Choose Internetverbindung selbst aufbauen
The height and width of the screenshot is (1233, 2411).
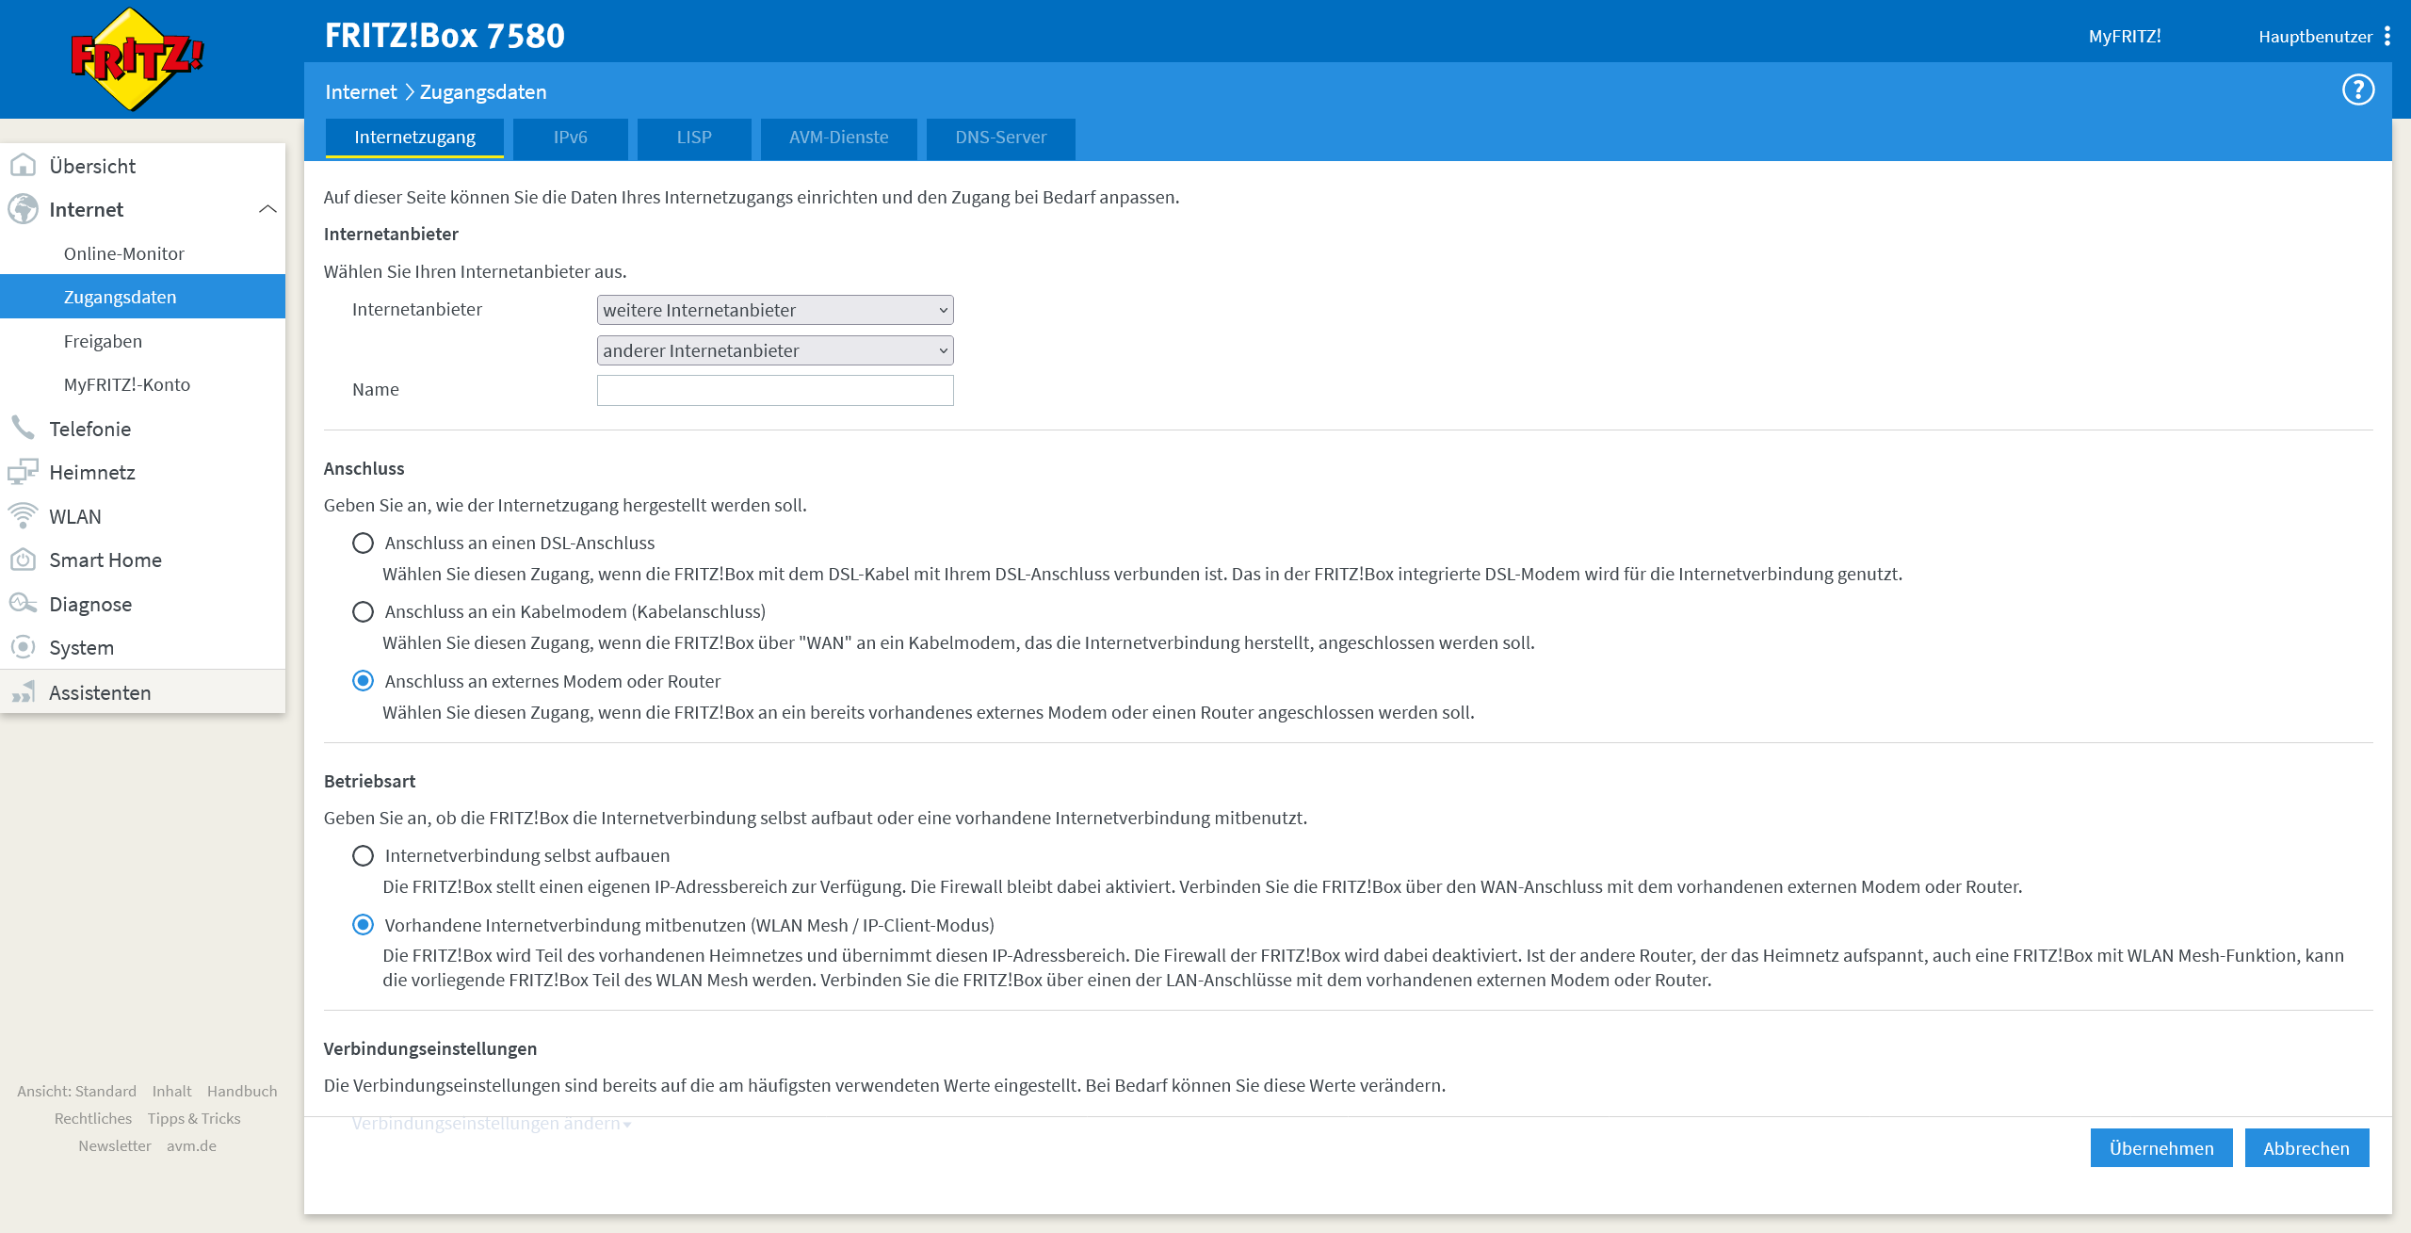(x=363, y=855)
